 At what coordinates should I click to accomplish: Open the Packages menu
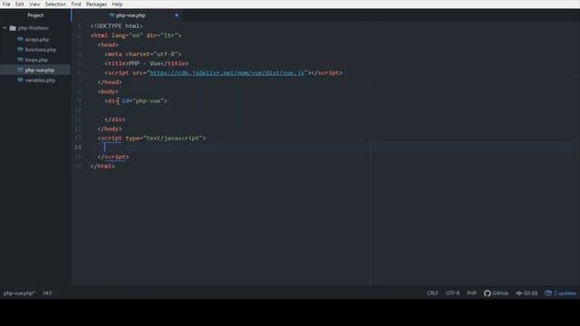tap(96, 4)
